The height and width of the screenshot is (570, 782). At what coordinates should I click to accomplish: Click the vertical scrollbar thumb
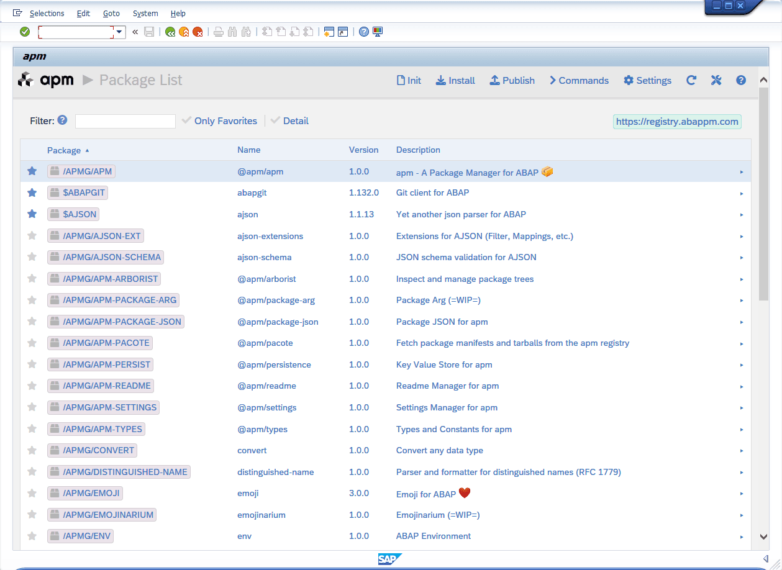[764, 192]
